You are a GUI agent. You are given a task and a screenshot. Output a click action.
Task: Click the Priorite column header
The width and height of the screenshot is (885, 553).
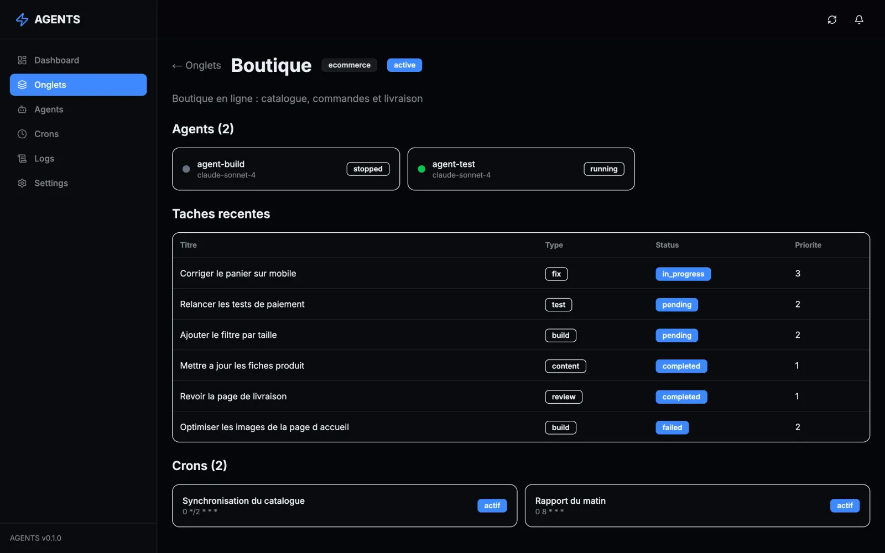[808, 245]
